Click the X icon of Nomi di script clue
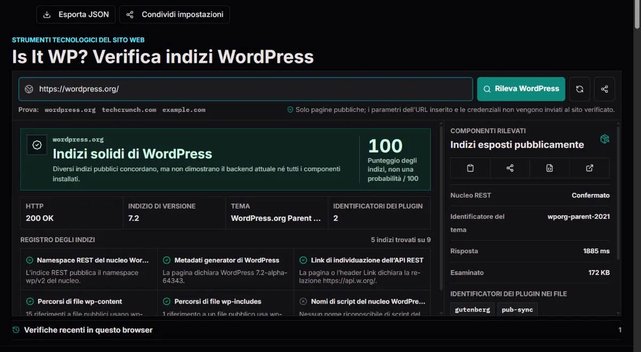641x352 pixels. (303, 301)
